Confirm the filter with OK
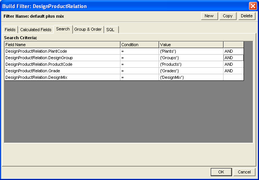 pyautogui.click(x=221, y=172)
